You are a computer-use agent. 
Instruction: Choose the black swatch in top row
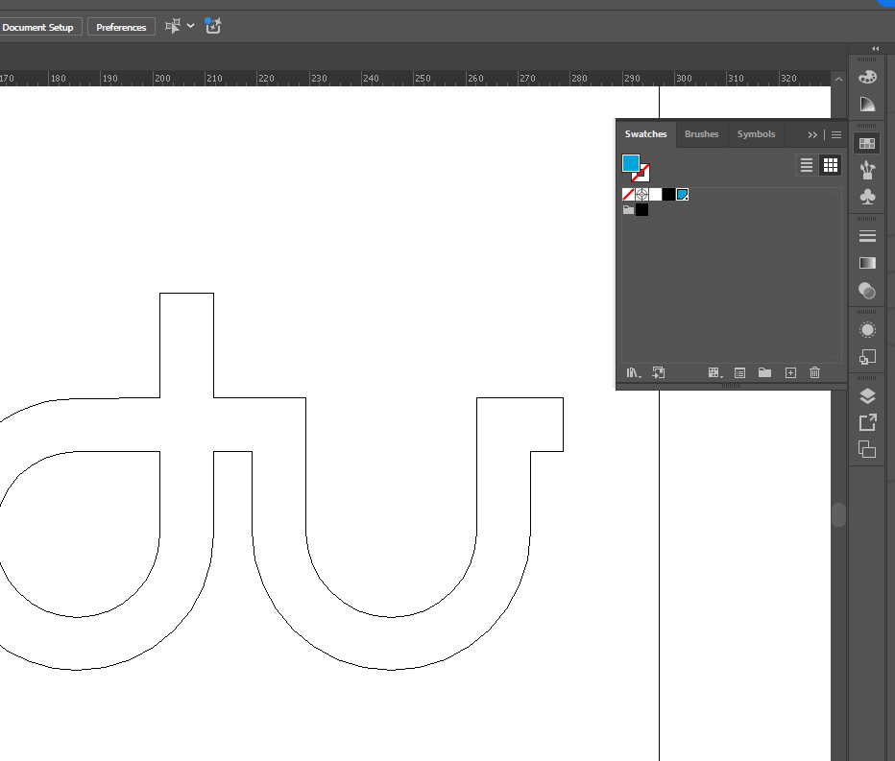coord(668,195)
